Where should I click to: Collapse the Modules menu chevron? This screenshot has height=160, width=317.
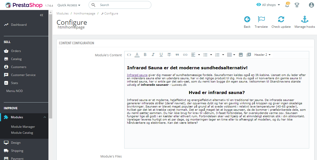(45, 117)
